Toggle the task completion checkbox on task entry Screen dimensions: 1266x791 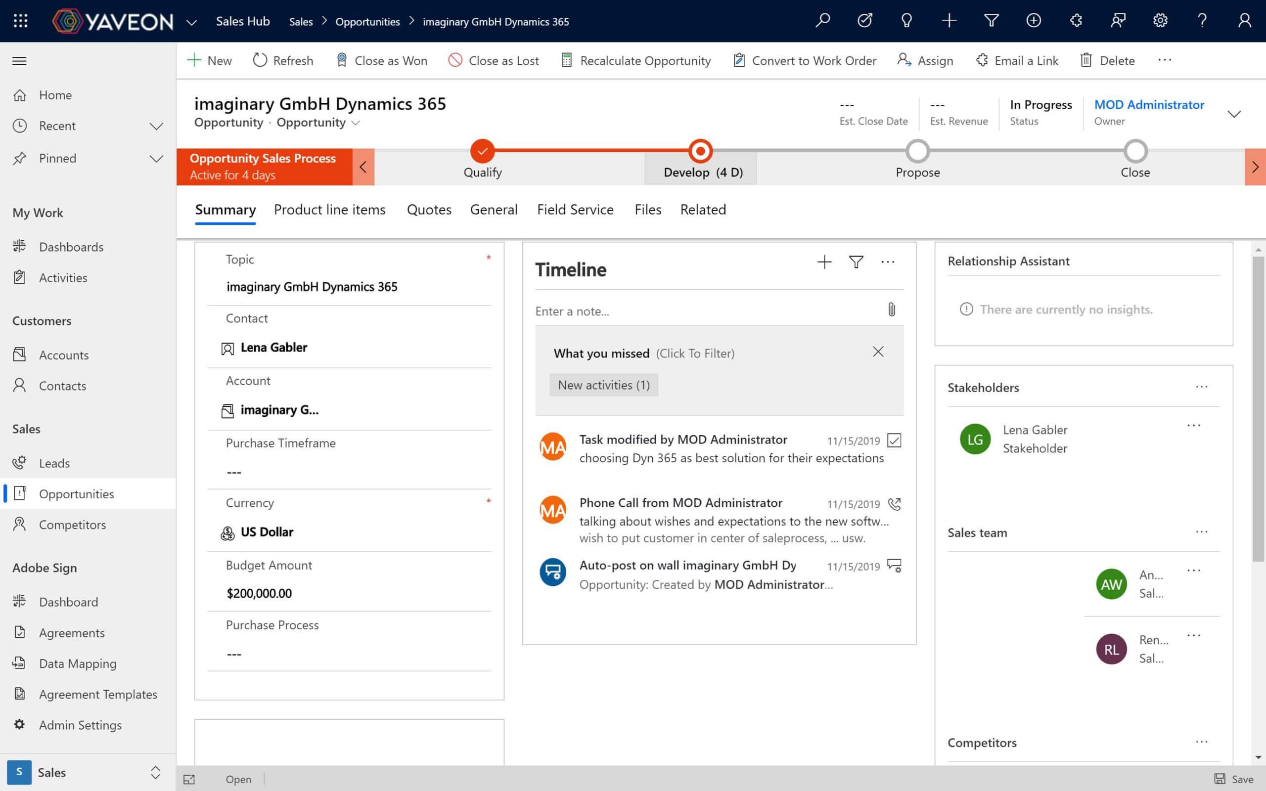click(893, 440)
